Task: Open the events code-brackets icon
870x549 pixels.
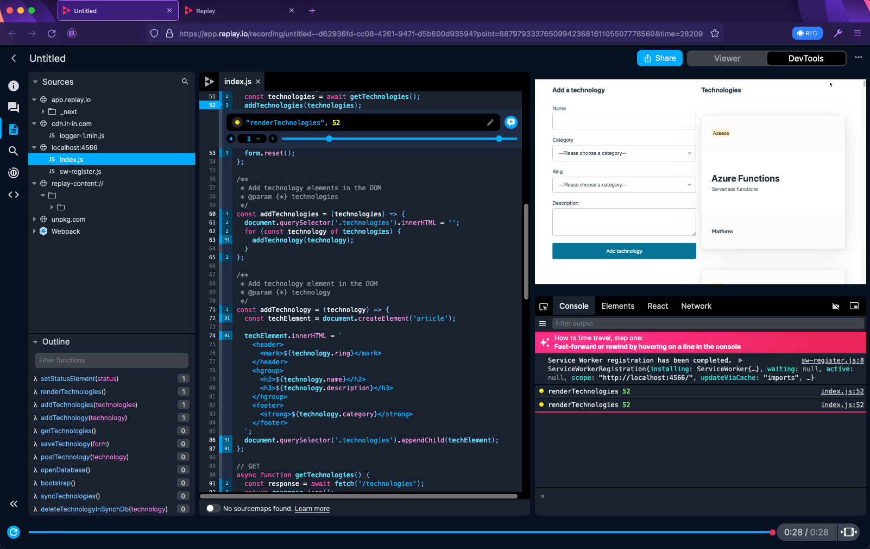Action: [x=14, y=195]
